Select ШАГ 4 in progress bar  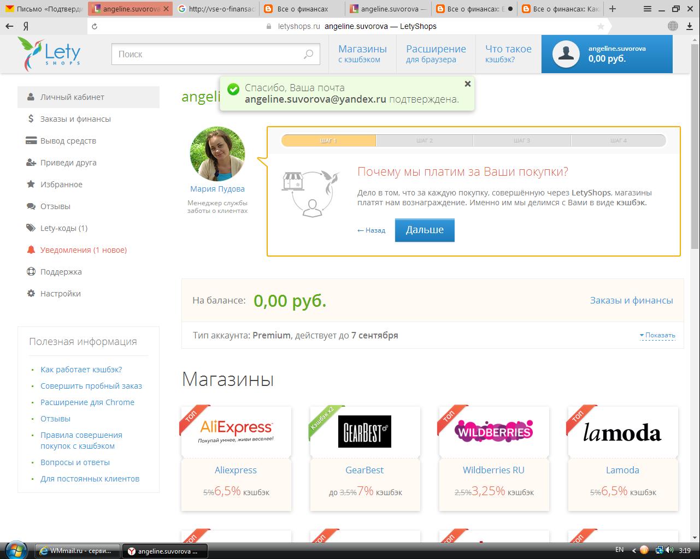(619, 141)
